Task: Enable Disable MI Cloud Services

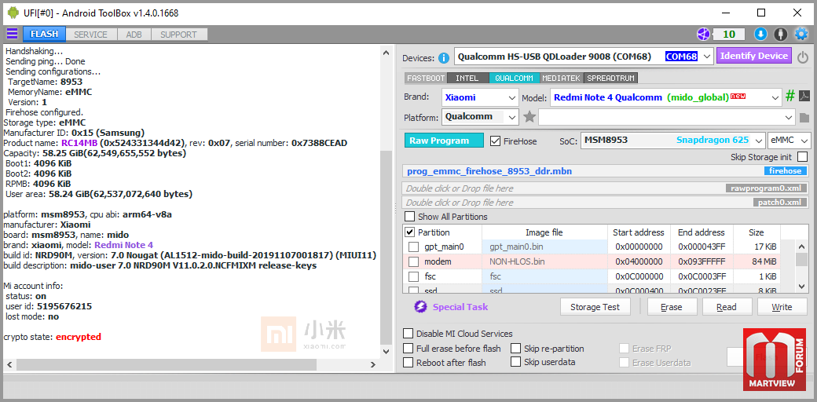Action: pos(408,334)
